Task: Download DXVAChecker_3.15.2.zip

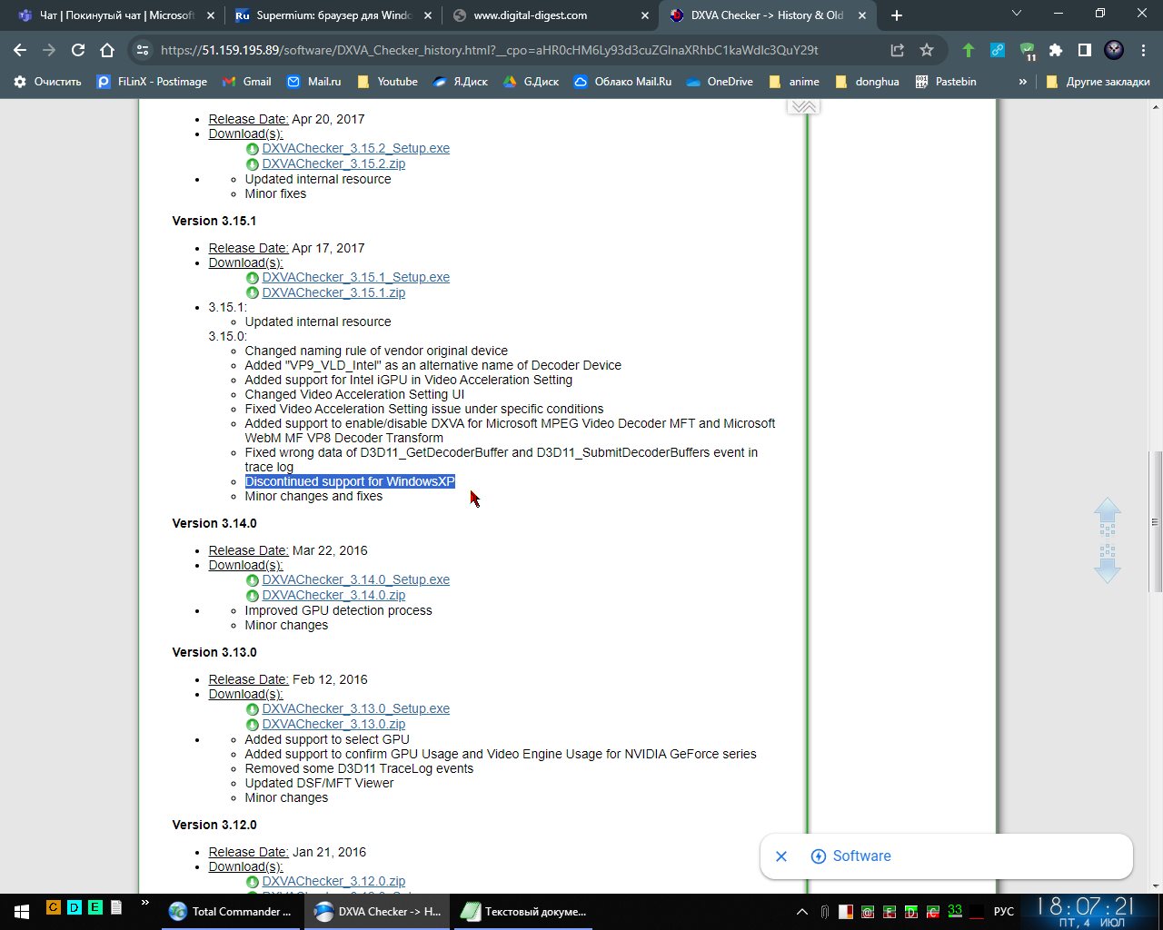Action: click(x=333, y=163)
